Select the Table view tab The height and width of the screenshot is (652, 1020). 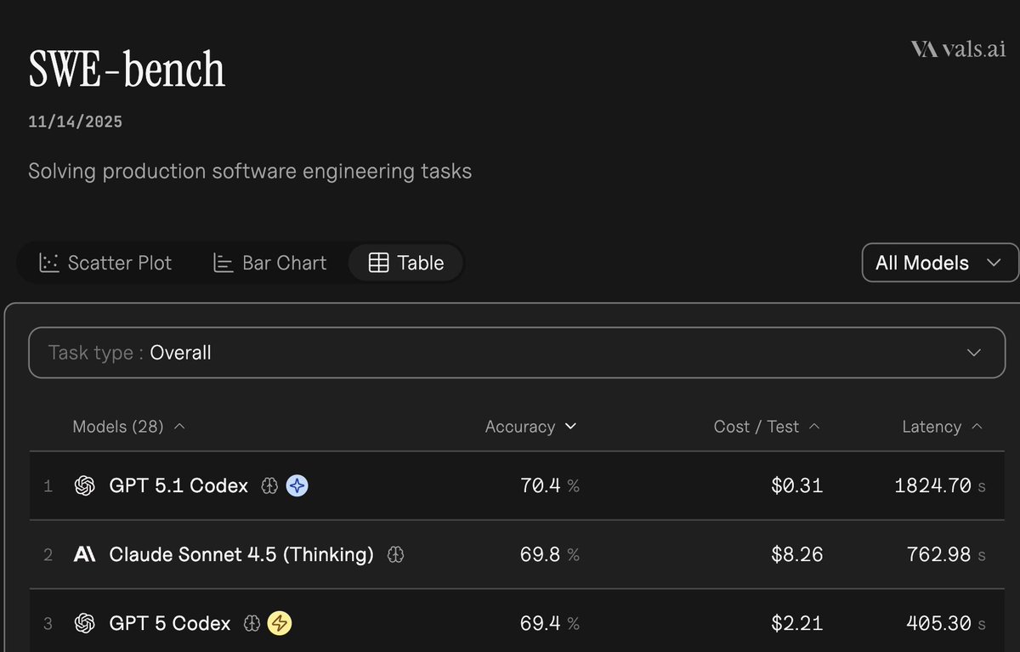pyautogui.click(x=406, y=263)
